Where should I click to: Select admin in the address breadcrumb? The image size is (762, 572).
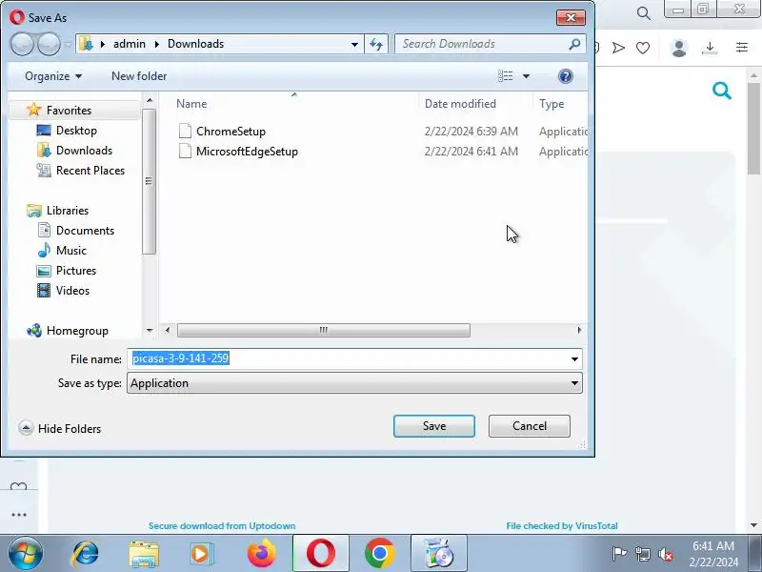(x=130, y=44)
